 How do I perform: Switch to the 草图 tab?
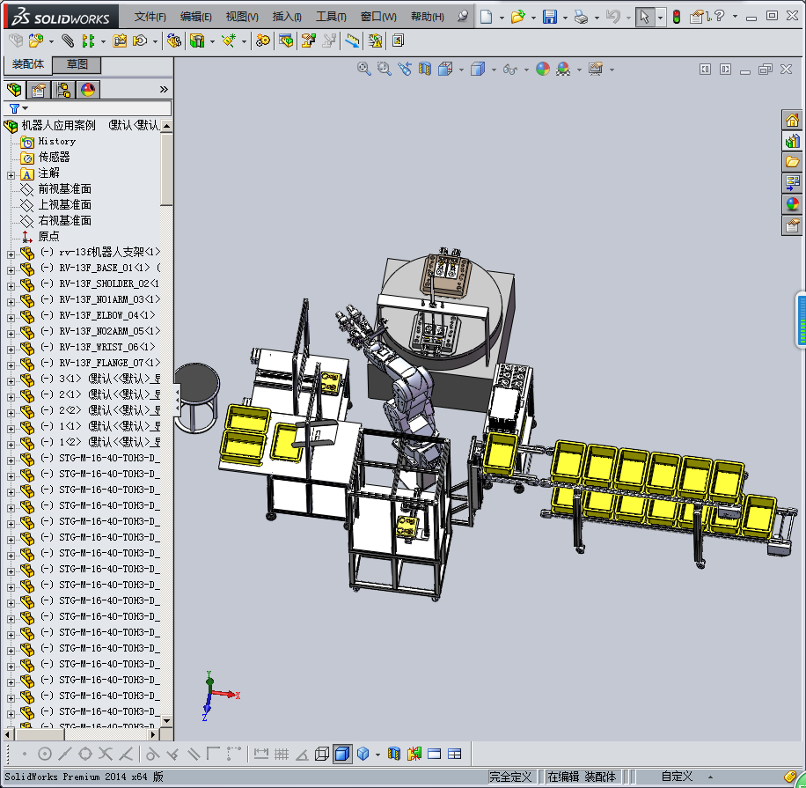pyautogui.click(x=77, y=64)
